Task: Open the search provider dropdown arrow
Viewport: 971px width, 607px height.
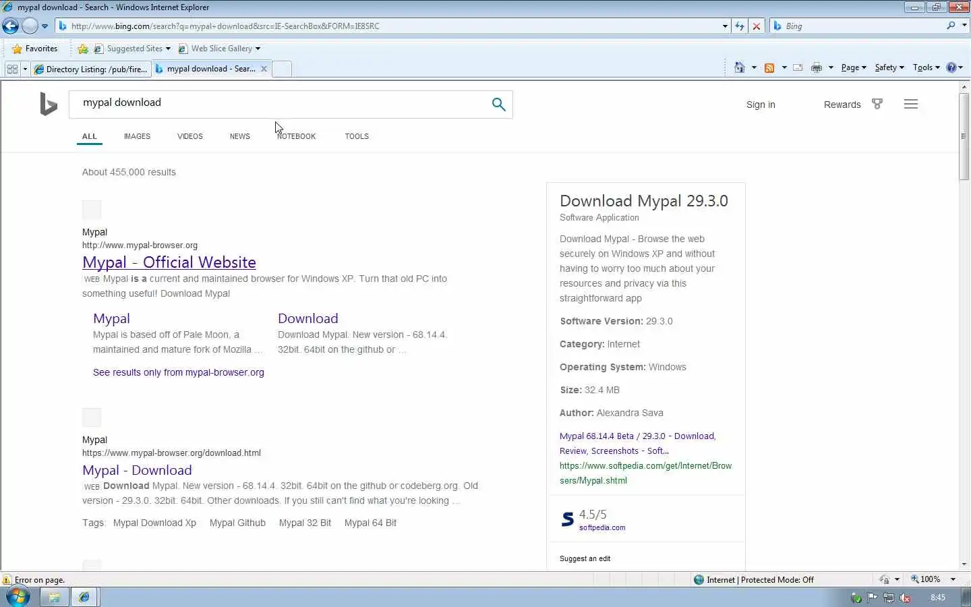Action: click(964, 26)
